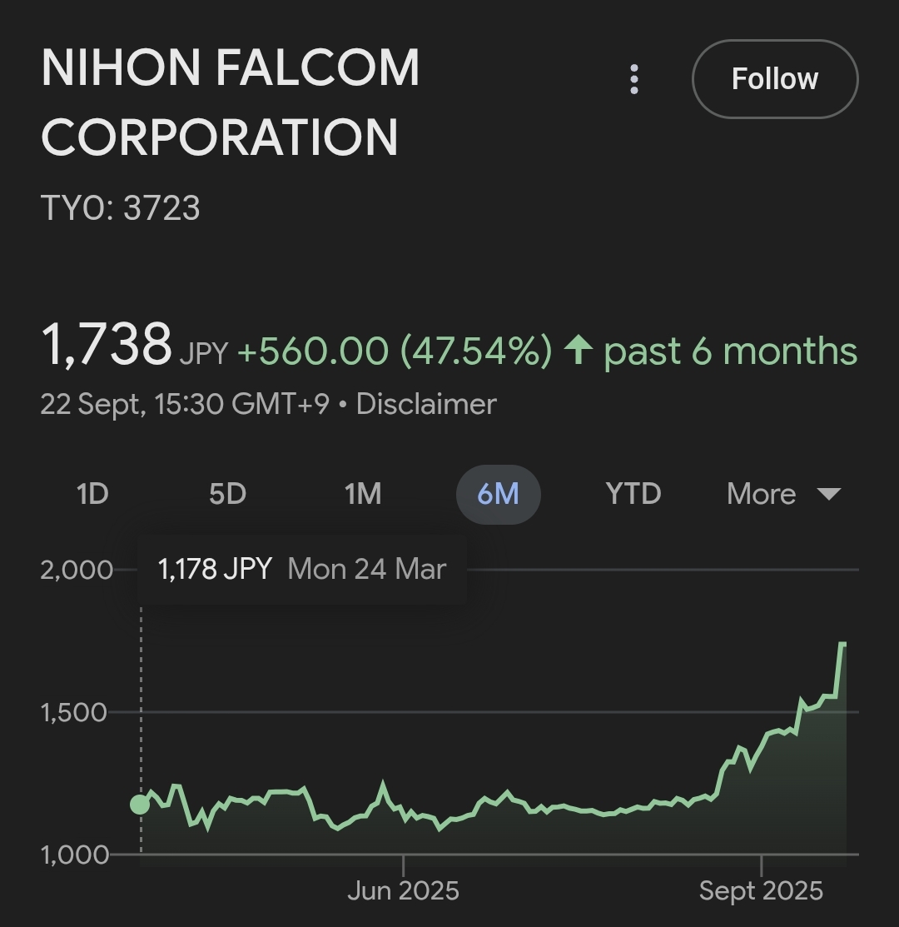This screenshot has width=899, height=927.
Task: Click the Jun 2025 axis label
Action: click(403, 891)
